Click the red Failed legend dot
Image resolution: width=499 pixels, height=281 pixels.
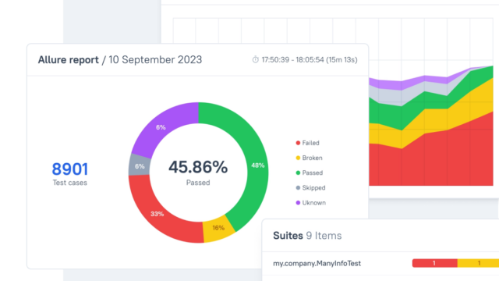click(x=298, y=143)
